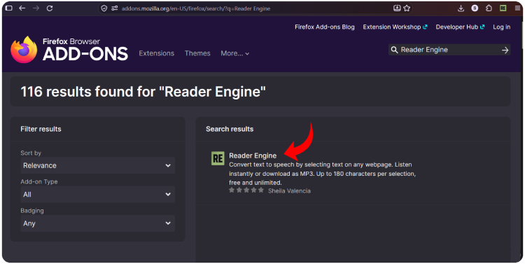Click the Search results heading

coord(230,129)
